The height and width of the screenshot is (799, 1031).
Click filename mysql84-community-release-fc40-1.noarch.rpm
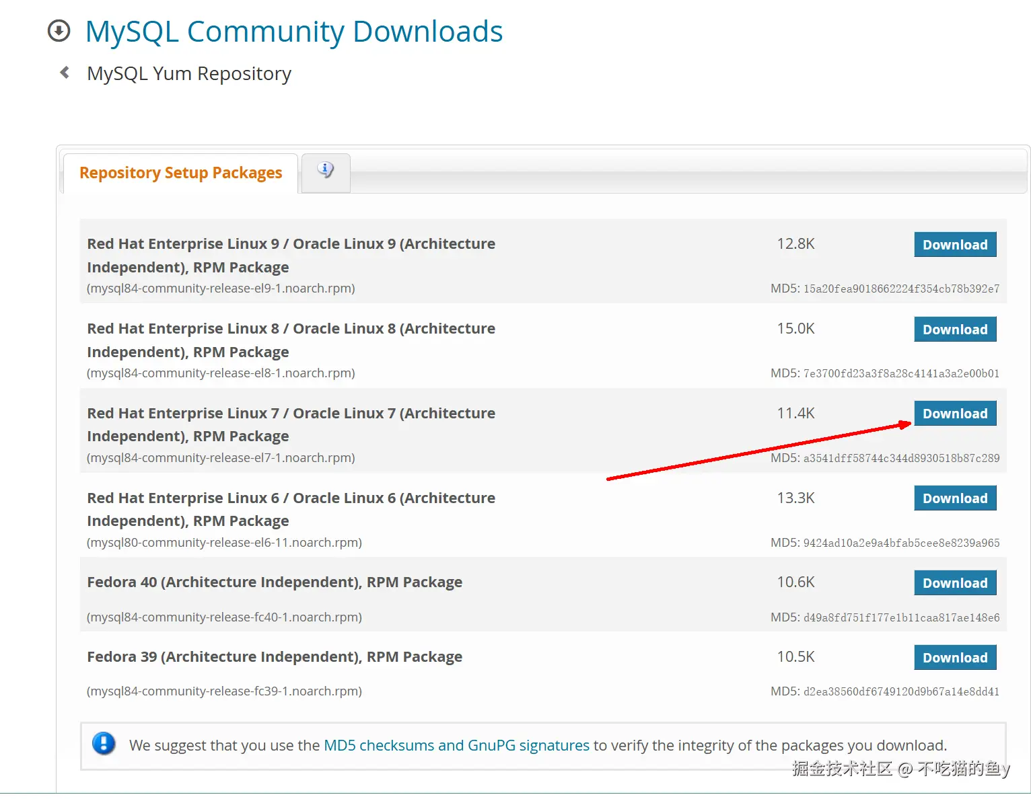(x=224, y=617)
